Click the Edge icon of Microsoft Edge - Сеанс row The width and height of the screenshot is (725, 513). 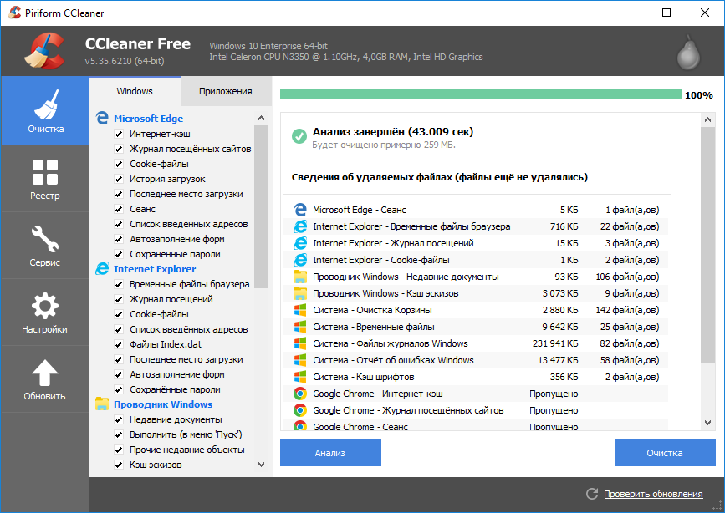[x=300, y=210]
